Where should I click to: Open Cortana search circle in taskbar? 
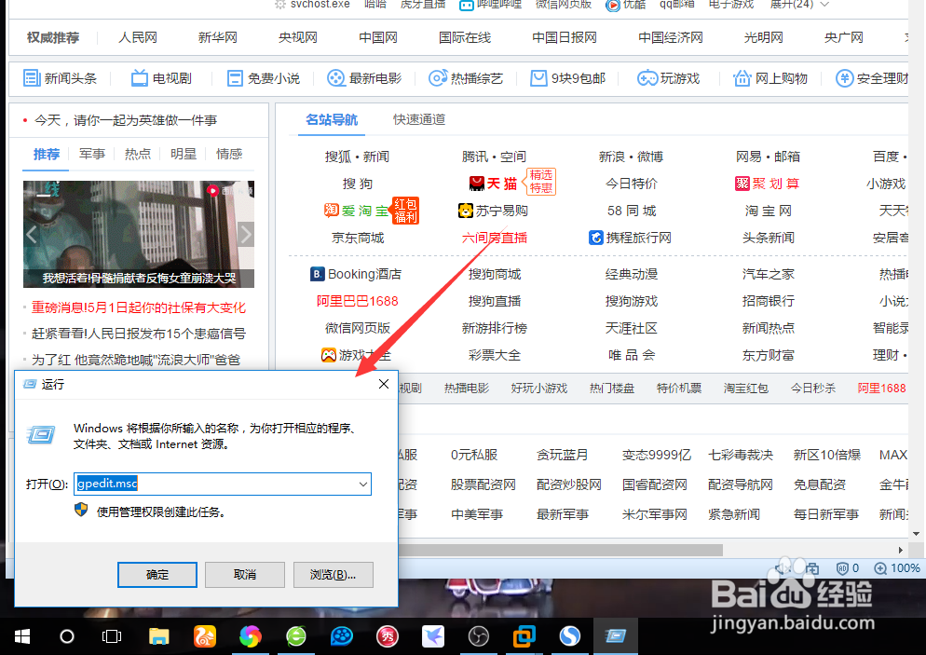[x=67, y=636]
